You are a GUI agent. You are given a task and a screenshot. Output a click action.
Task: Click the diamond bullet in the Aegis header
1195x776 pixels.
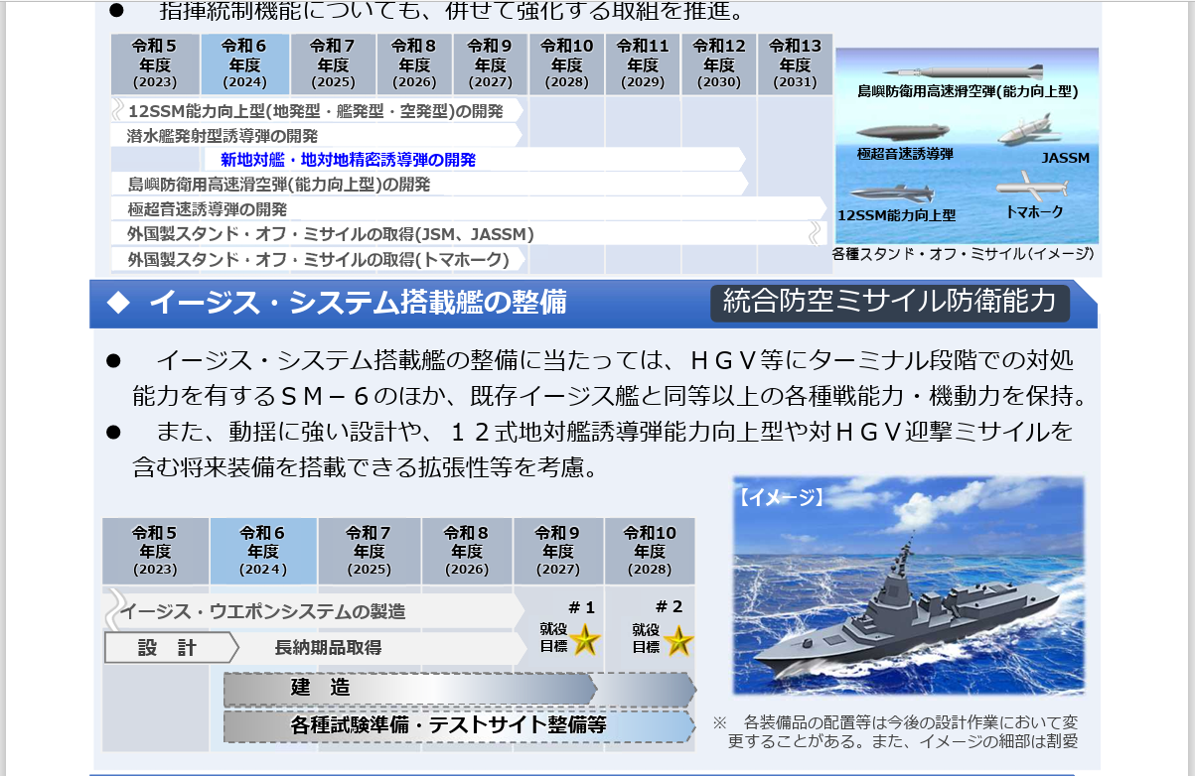[118, 303]
